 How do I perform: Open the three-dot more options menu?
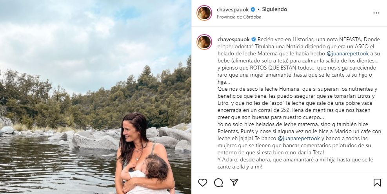point(376,13)
